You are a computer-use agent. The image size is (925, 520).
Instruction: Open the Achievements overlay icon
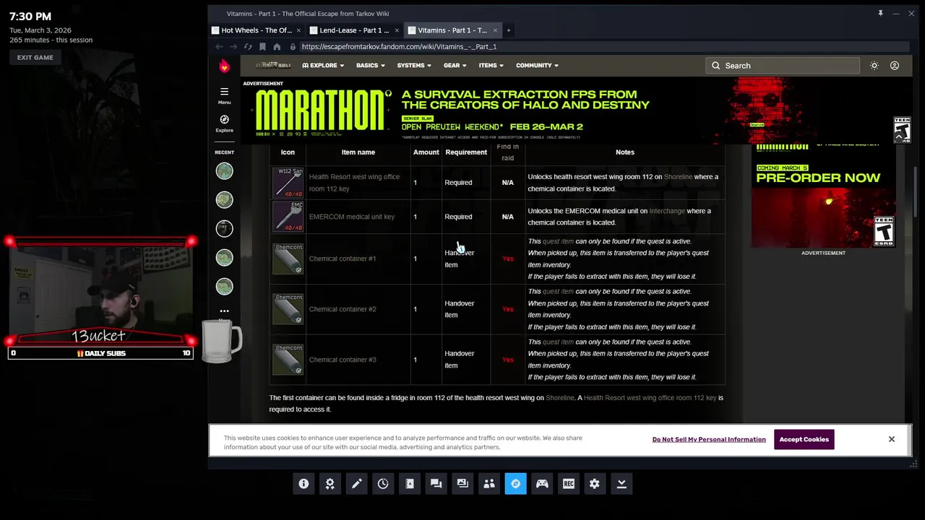tap(330, 484)
